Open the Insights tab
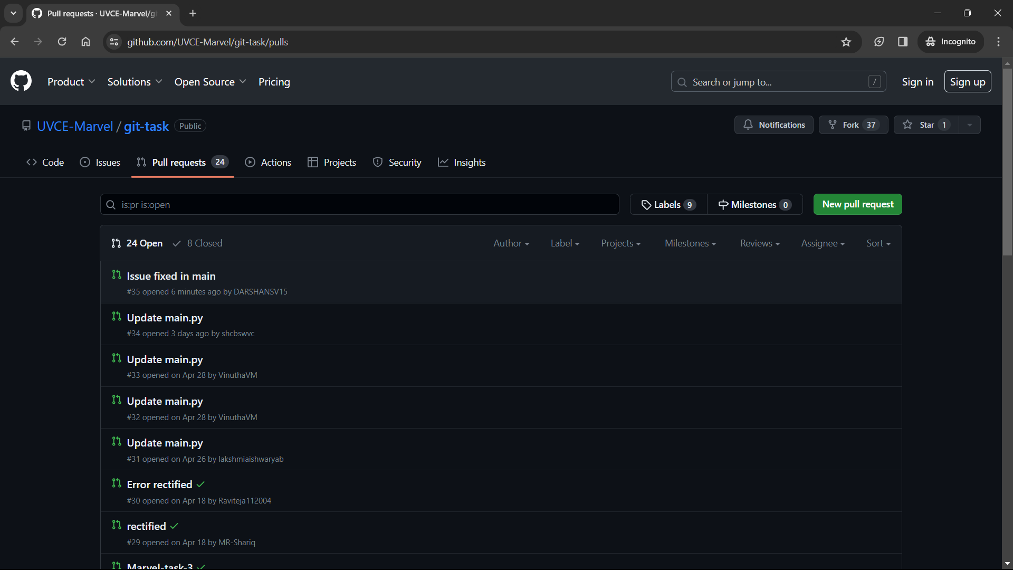 click(x=462, y=163)
